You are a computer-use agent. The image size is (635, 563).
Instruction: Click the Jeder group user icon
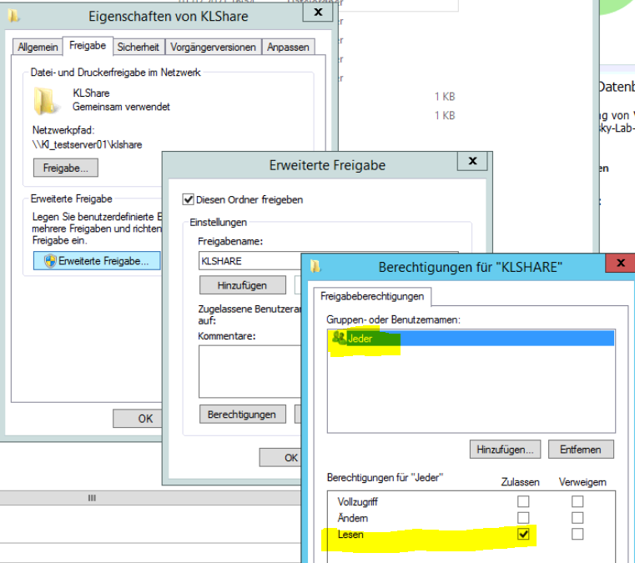point(339,338)
